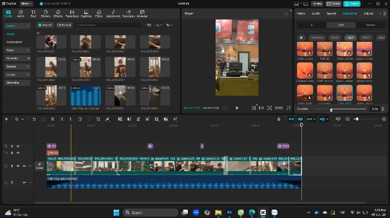390x218 pixels.
Task: Expand the Yours sidebar section
Action: 17,50
